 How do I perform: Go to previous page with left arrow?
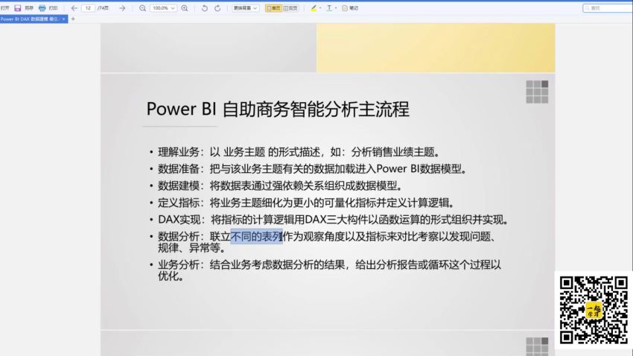[74, 8]
